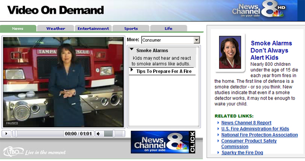The height and width of the screenshot is (161, 305).
Task: Select the Life tab
Action: (x=168, y=28)
